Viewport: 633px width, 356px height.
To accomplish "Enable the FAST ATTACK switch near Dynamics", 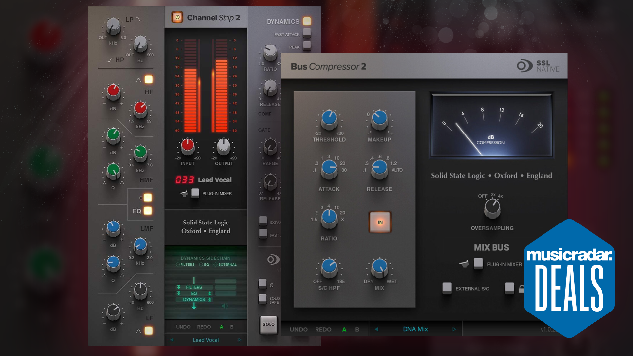I will click(307, 34).
